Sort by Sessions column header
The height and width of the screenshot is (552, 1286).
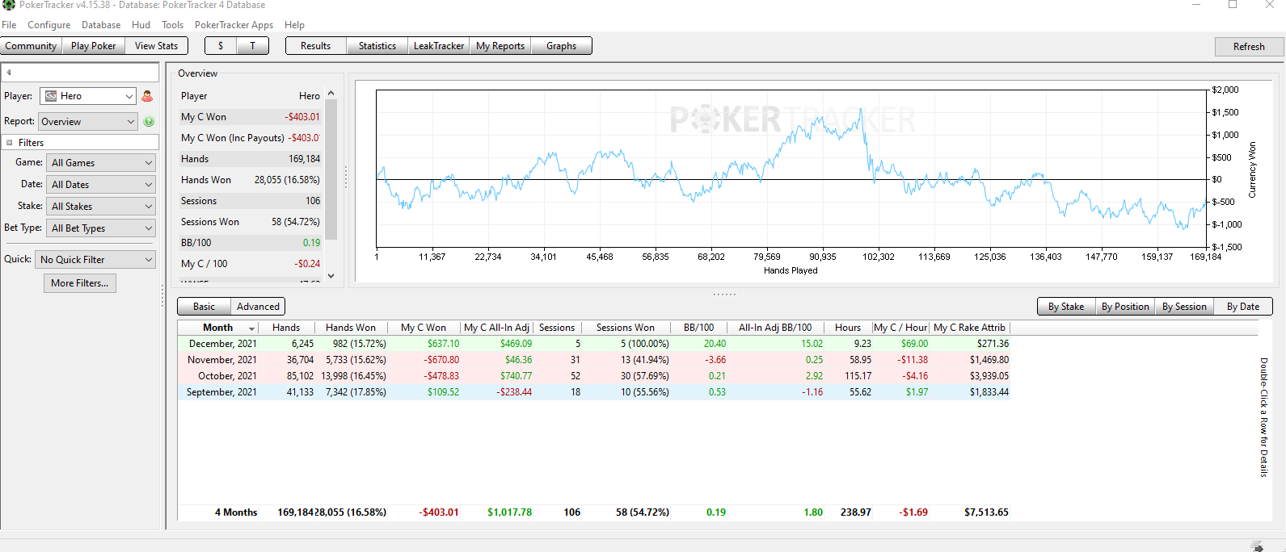pos(557,328)
